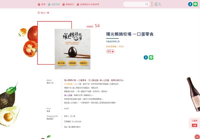The image size is (200, 139).
Task: Click the 已選擇 selected items panel
Action: click(x=194, y=123)
